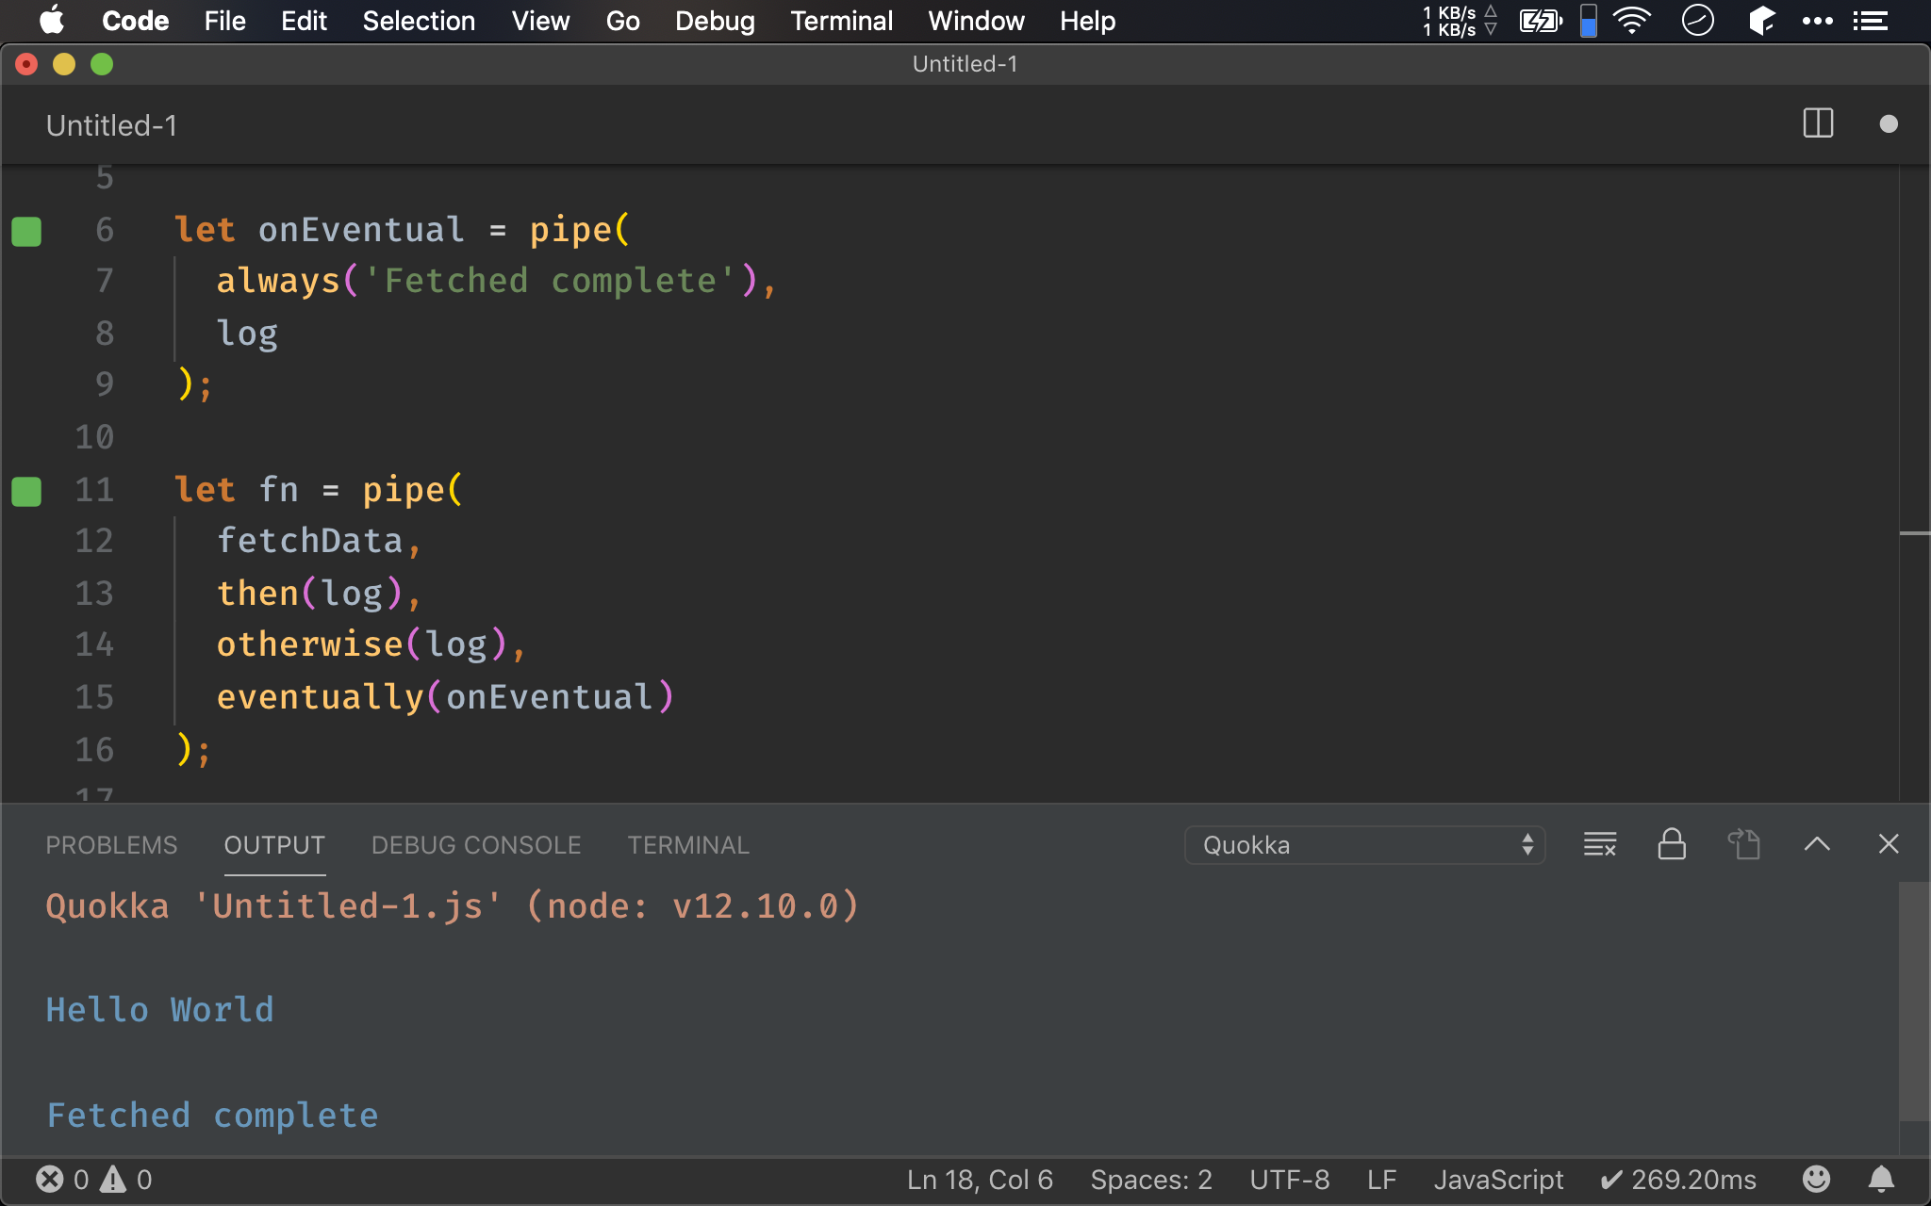
Task: Click the output panel scrollbar
Action: 1913,1001
